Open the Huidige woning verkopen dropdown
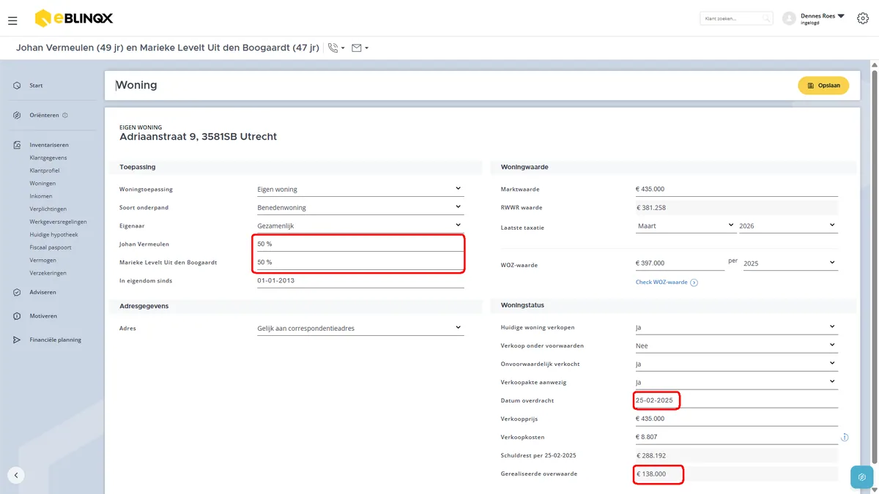This screenshot has width=879, height=494. coord(736,327)
